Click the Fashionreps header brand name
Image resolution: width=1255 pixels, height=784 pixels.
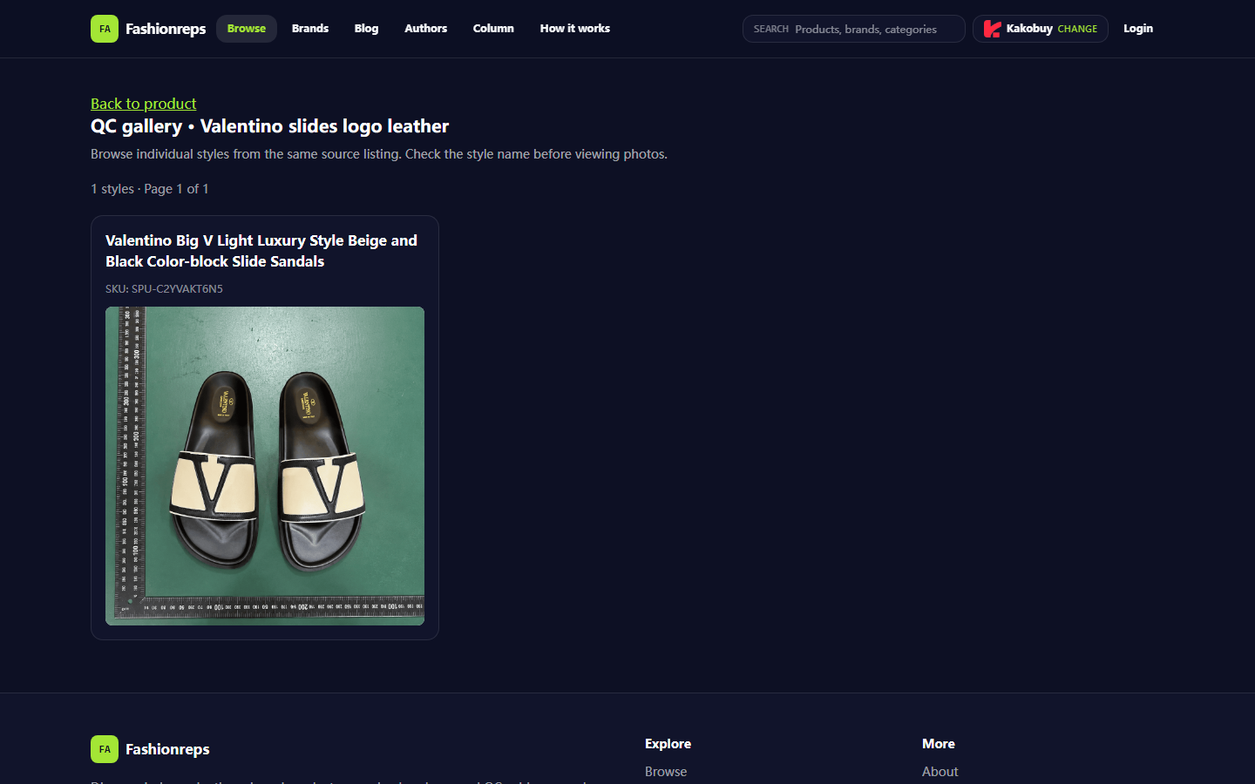pos(166,29)
